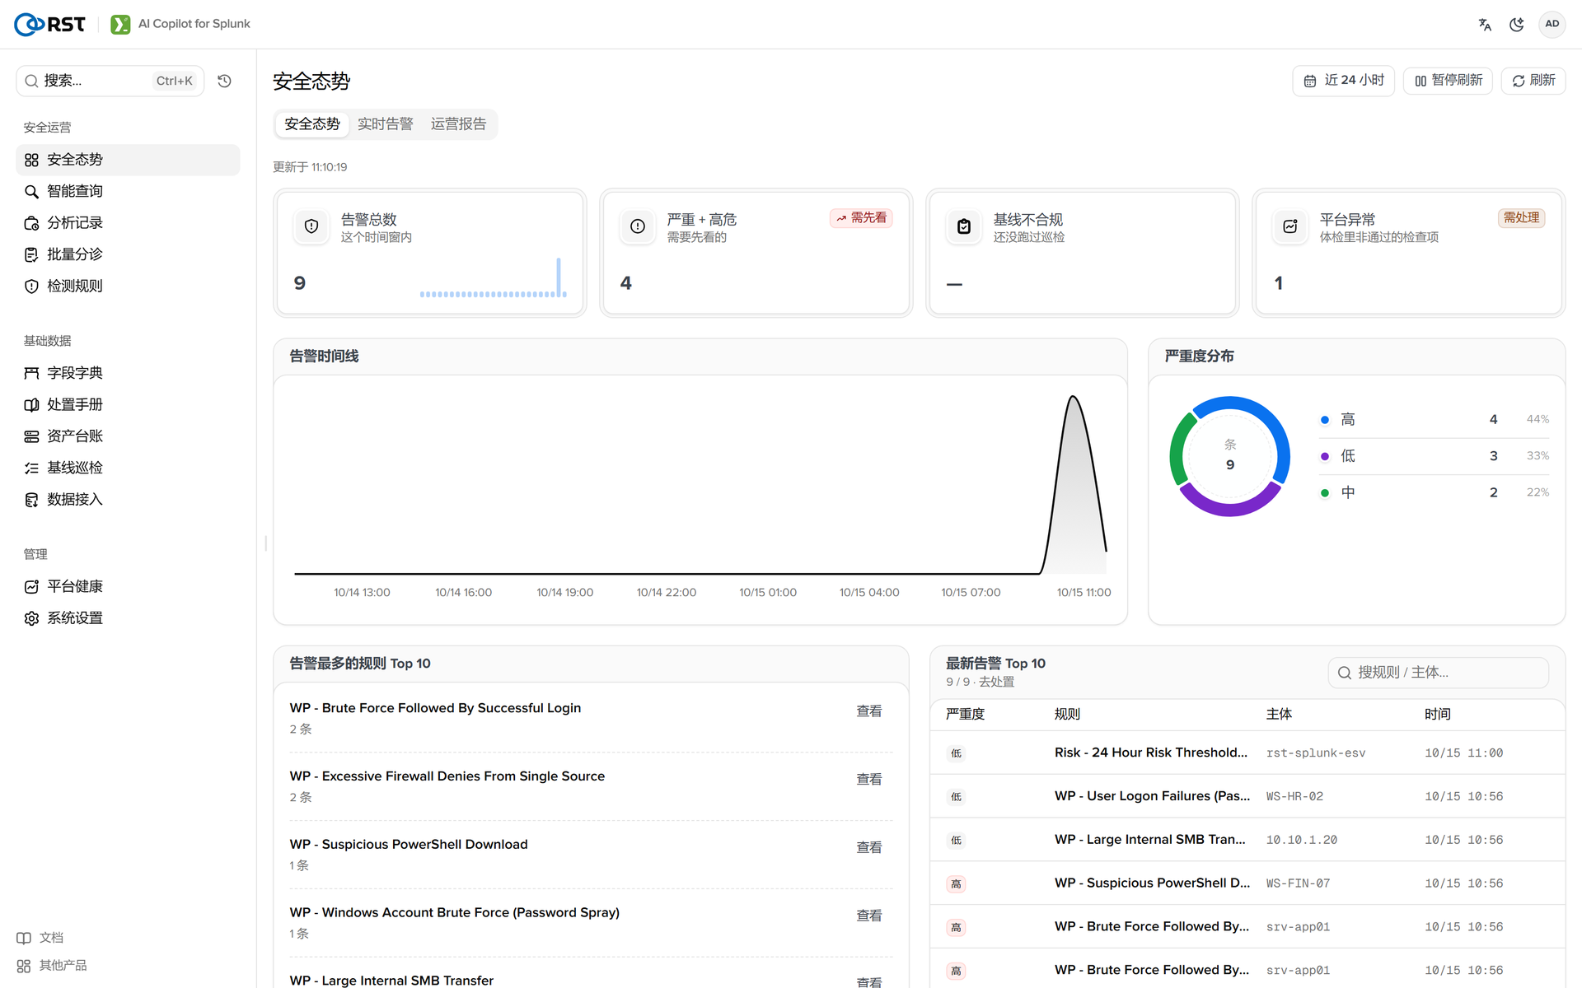Viewport: 1582px width, 988px height.
Task: Click the 告警总数 shield icon
Action: tap(311, 226)
